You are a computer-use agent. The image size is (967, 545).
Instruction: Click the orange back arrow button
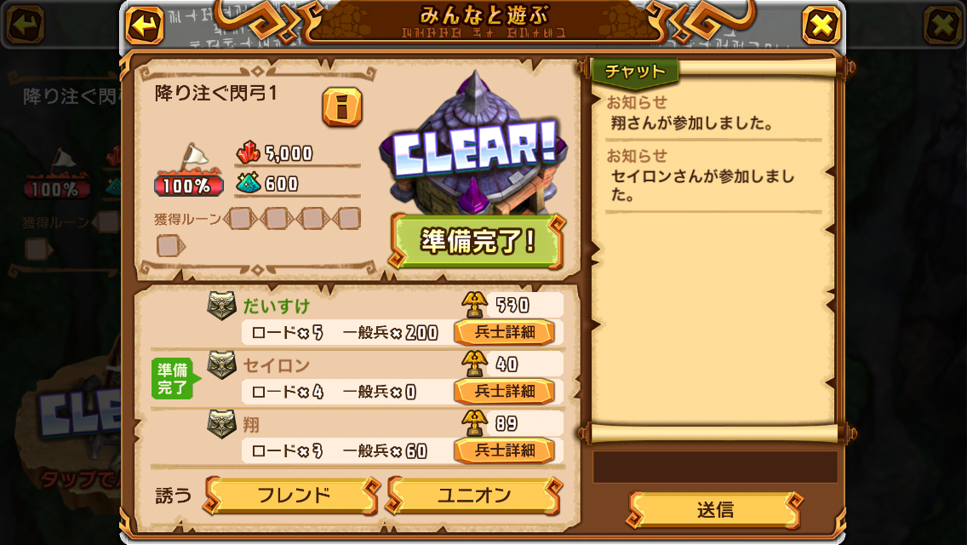(x=145, y=26)
